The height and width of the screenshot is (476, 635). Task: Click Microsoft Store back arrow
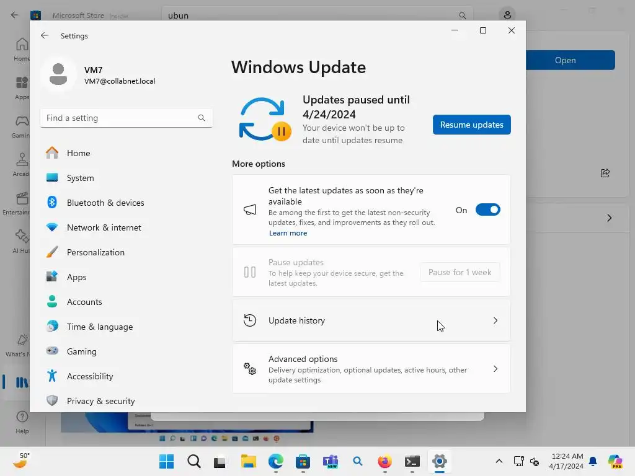pyautogui.click(x=15, y=15)
